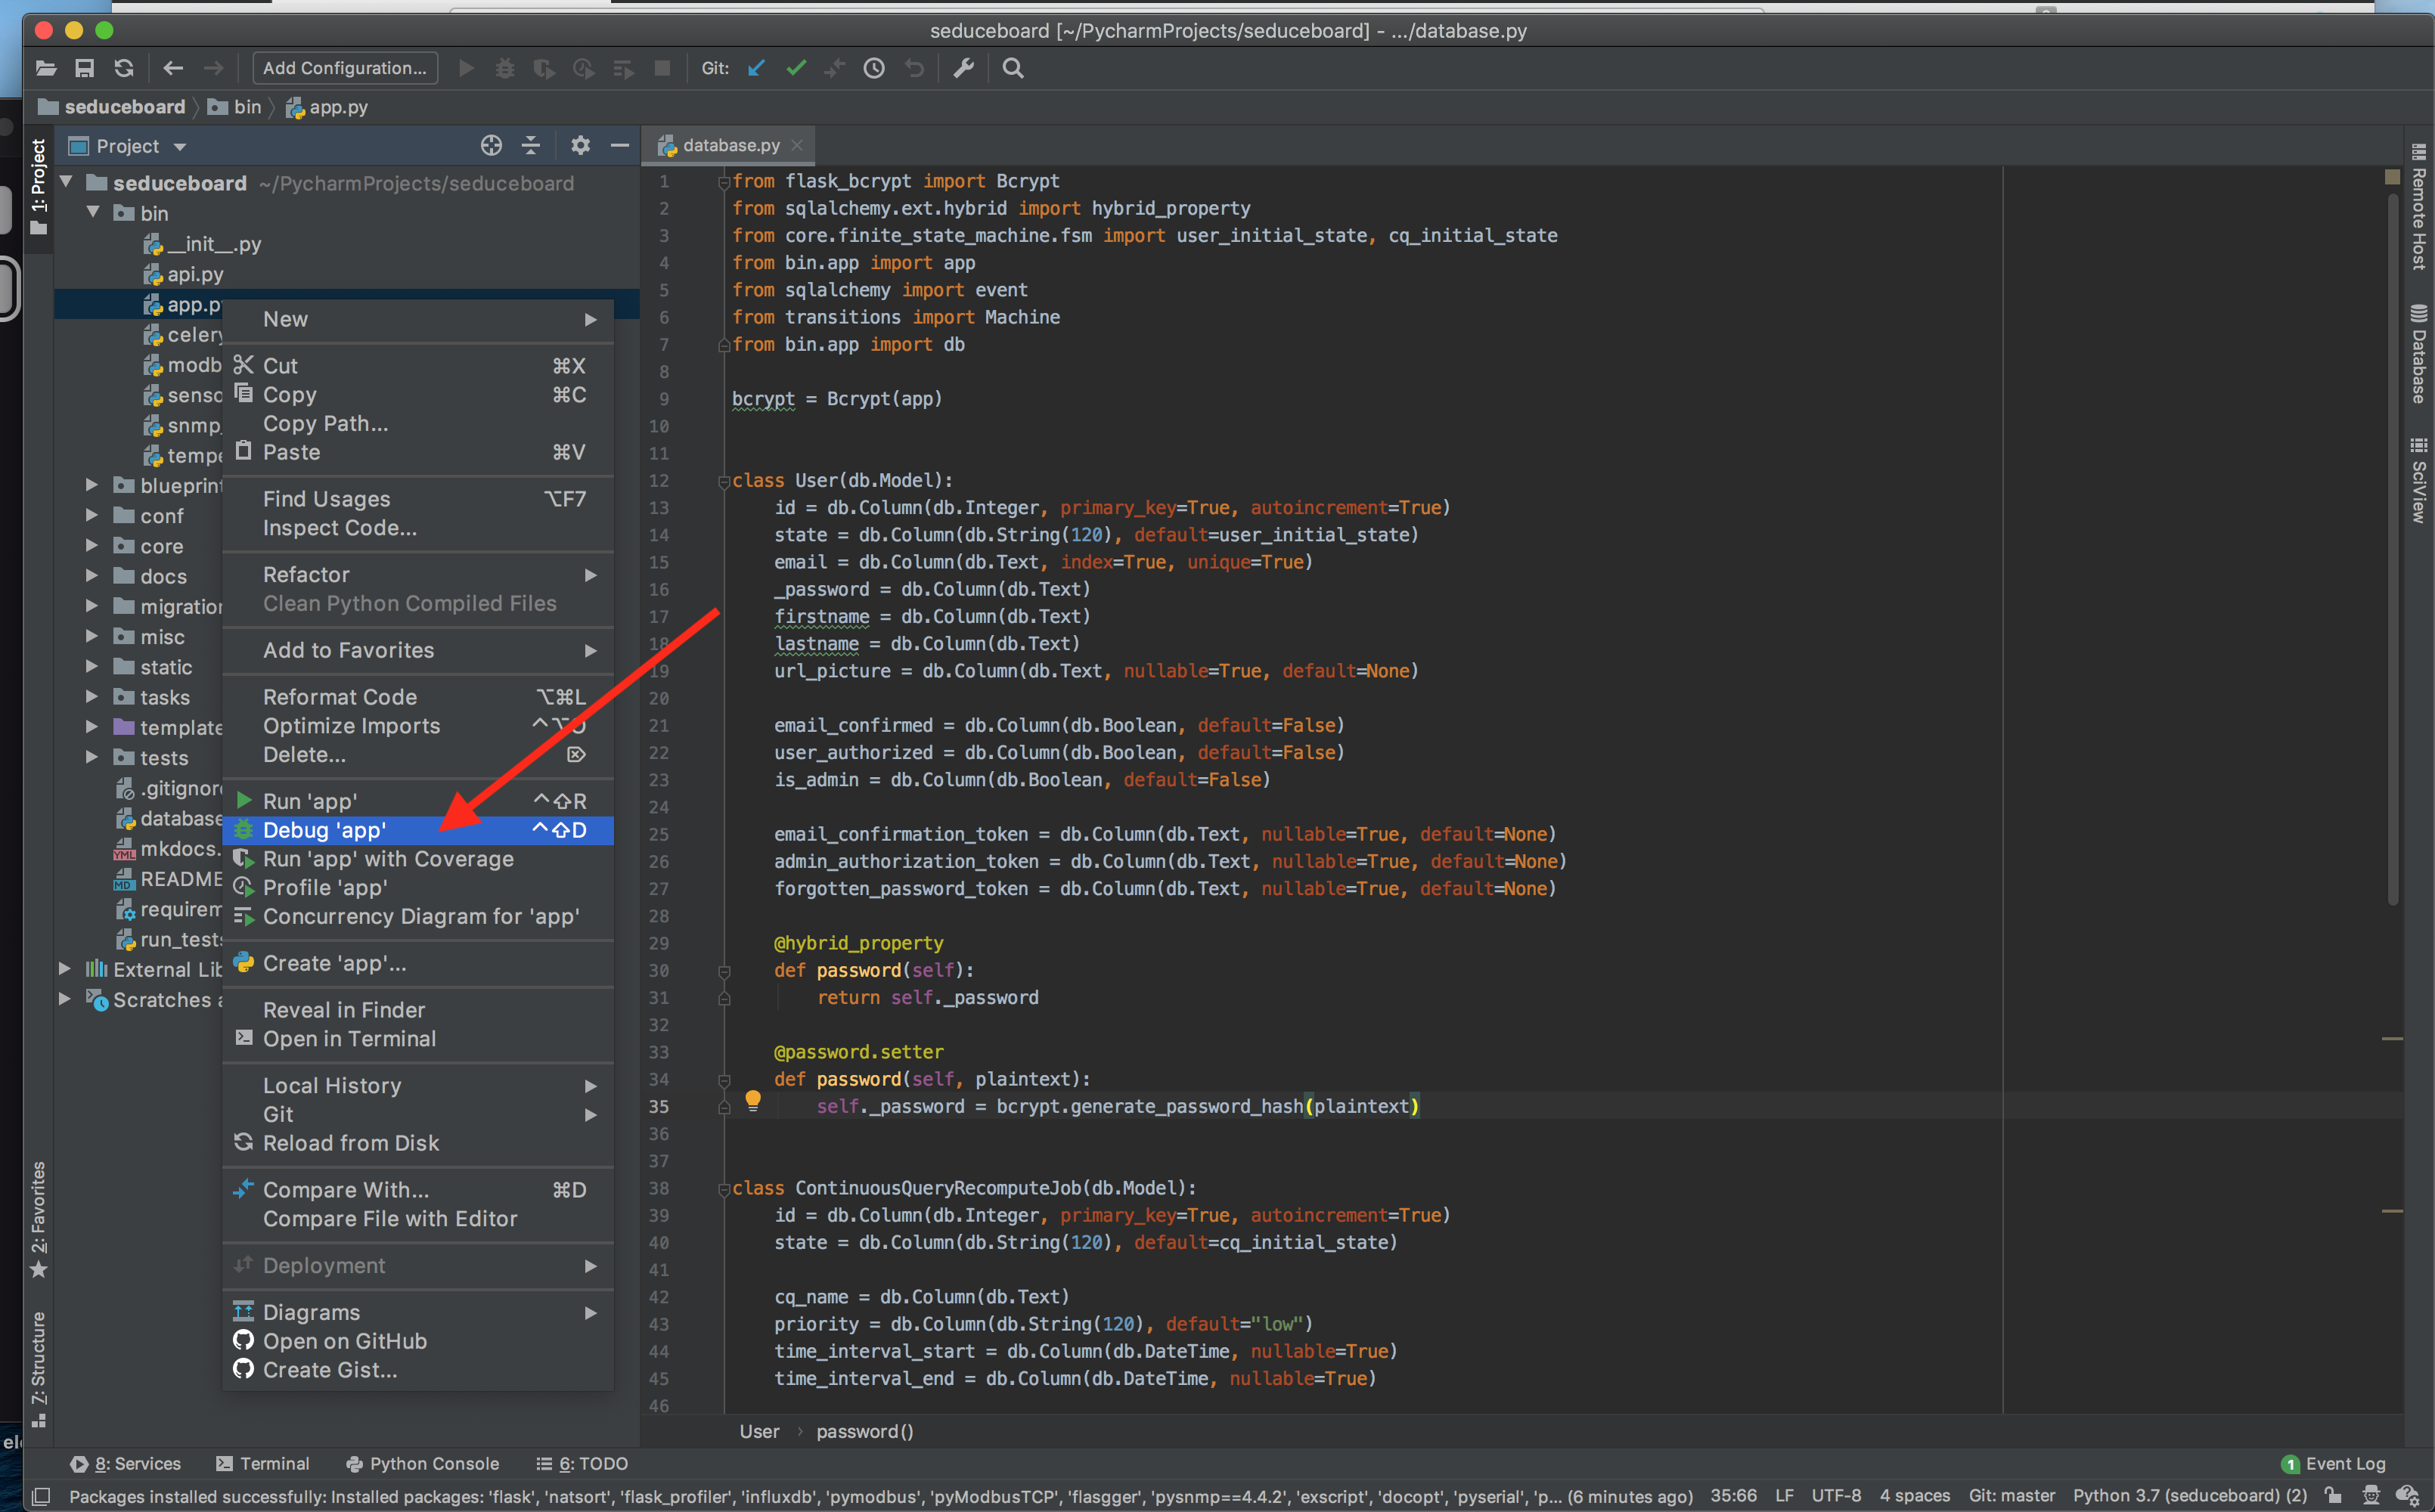Click seduceboard in the breadcrumb bar

112,107
